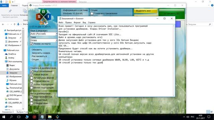Open Вид menu in Notepad
Viewport: 214px width, 120px height.
(x=84, y=22)
